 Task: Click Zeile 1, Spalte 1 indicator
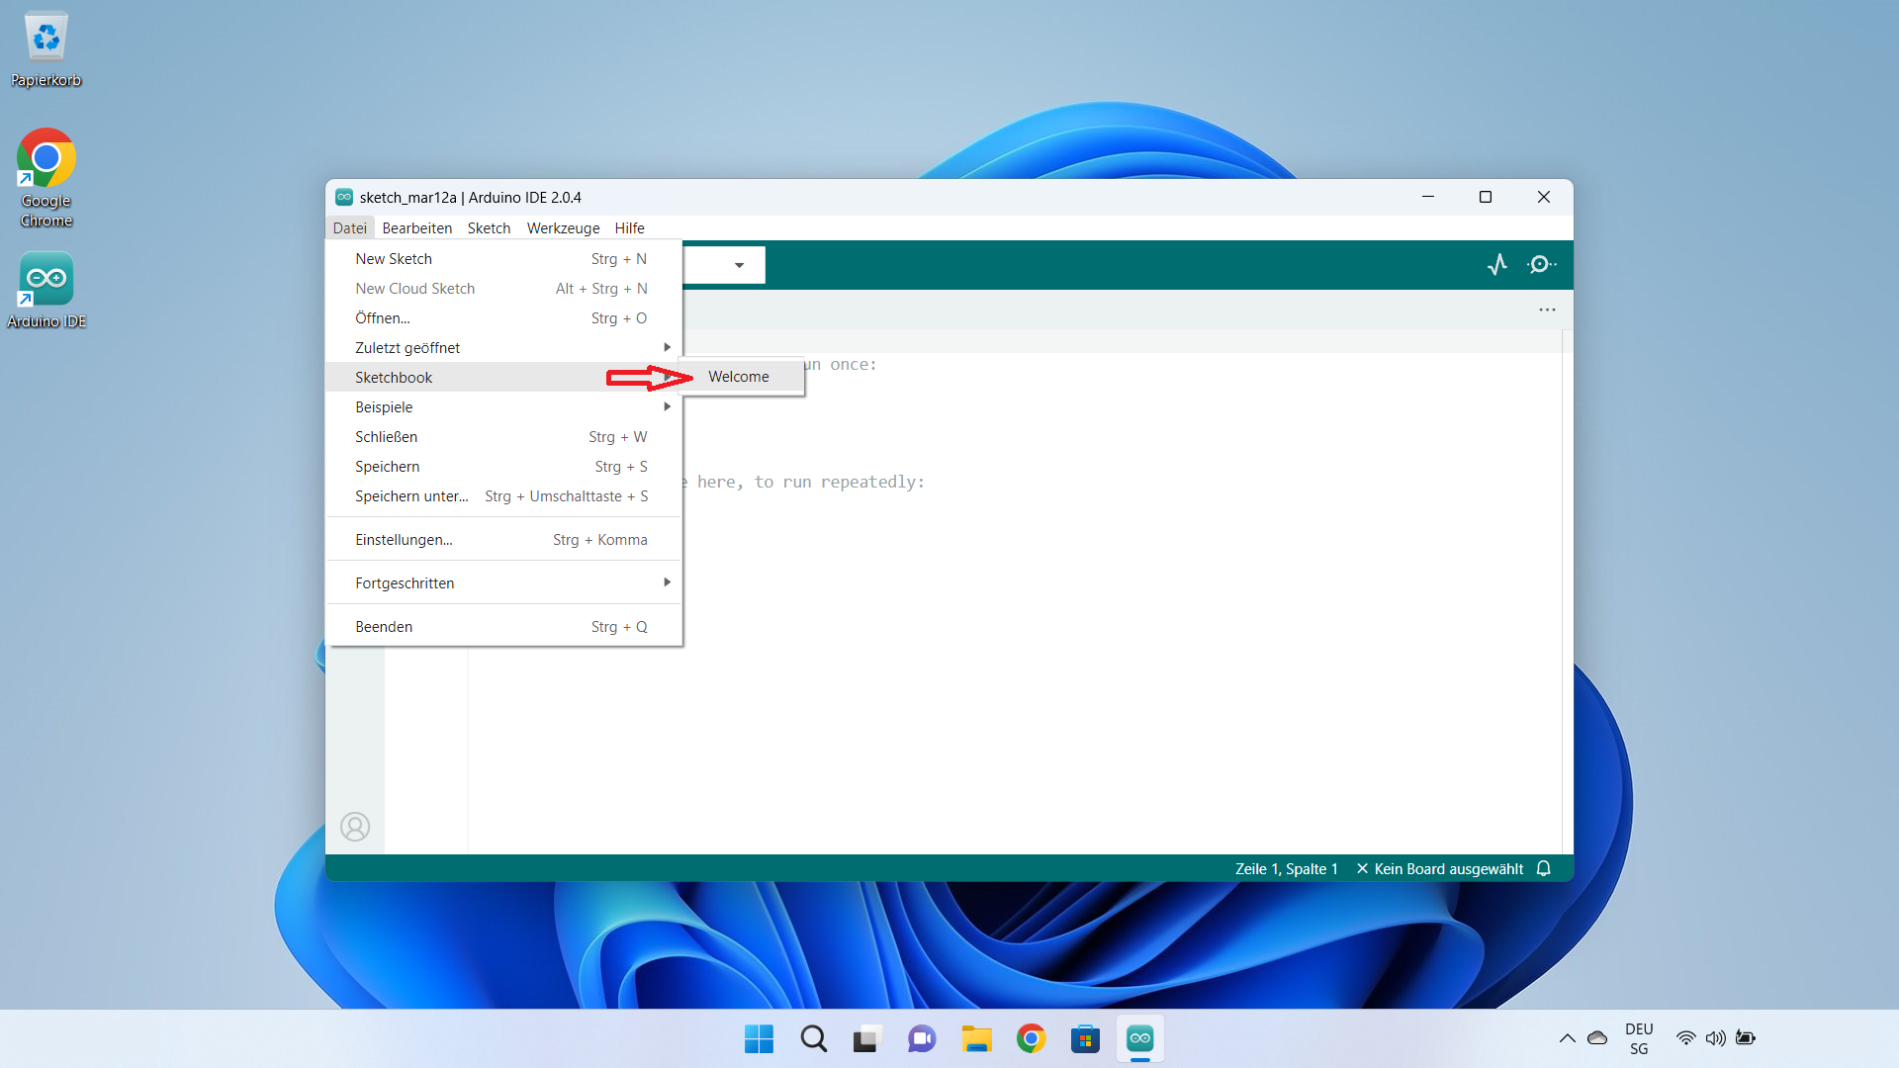[x=1286, y=868]
